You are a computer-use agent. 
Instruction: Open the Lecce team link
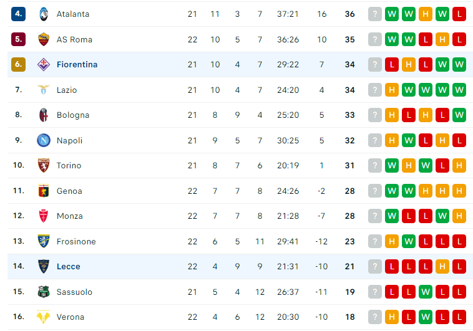tap(69, 267)
